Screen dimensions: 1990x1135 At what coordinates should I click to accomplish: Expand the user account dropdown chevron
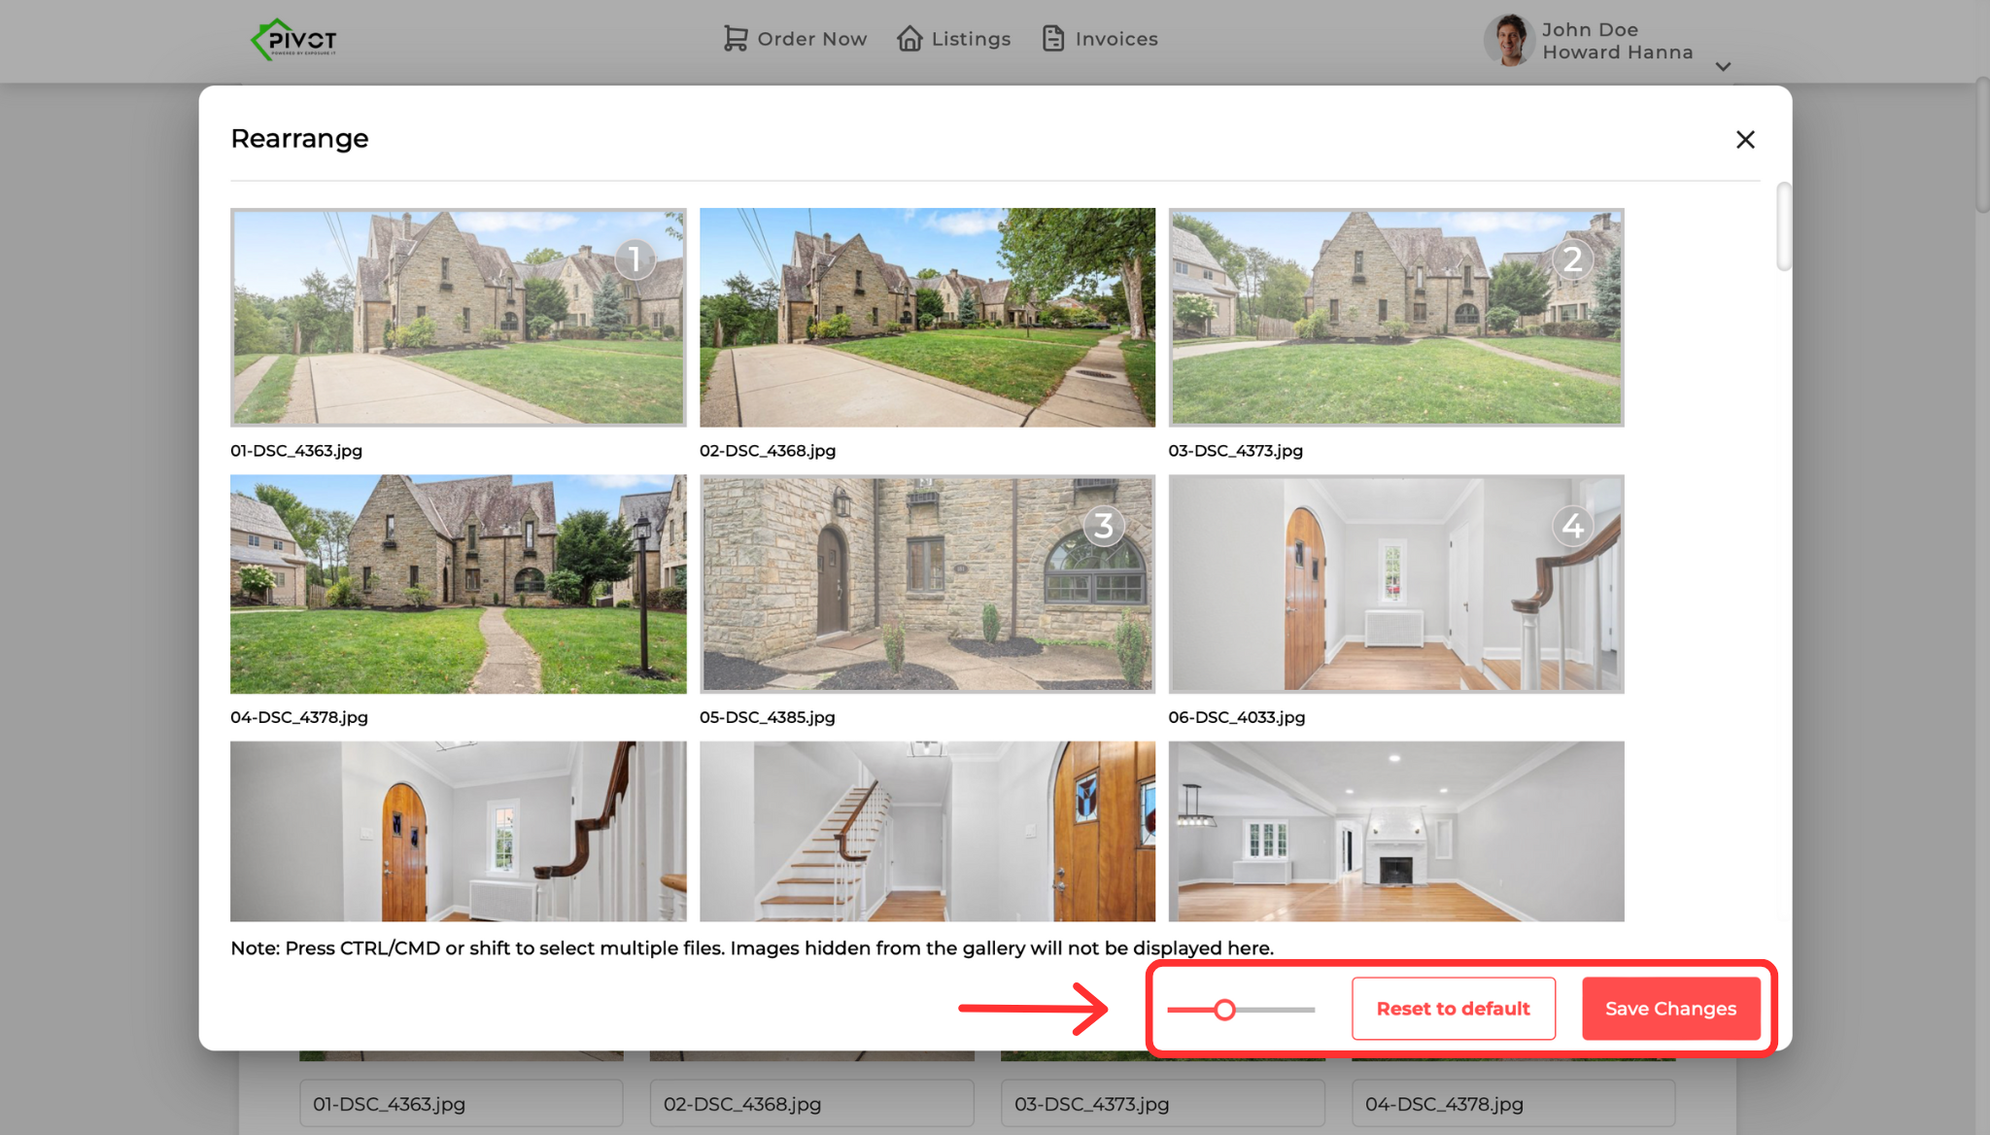(1723, 67)
